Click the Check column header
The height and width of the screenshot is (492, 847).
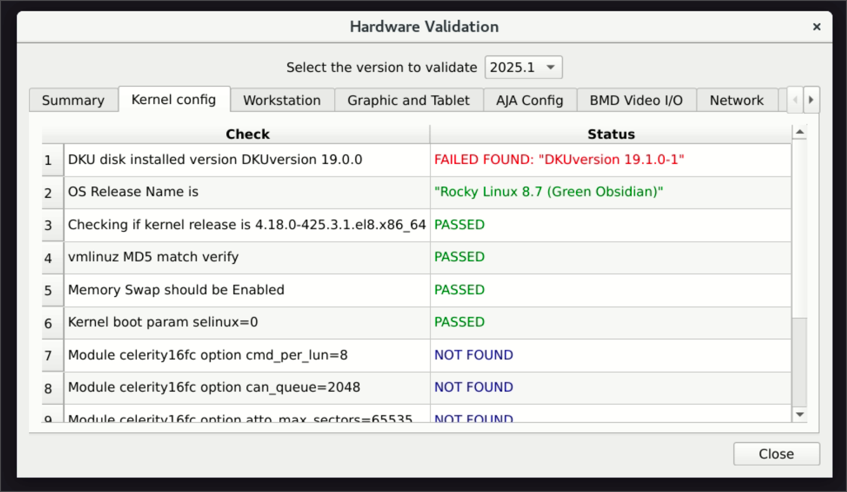click(247, 134)
